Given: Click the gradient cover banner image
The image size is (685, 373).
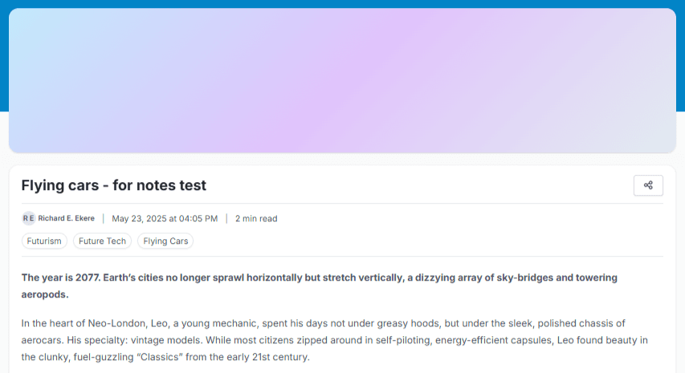Looking at the screenshot, I should 342,80.
